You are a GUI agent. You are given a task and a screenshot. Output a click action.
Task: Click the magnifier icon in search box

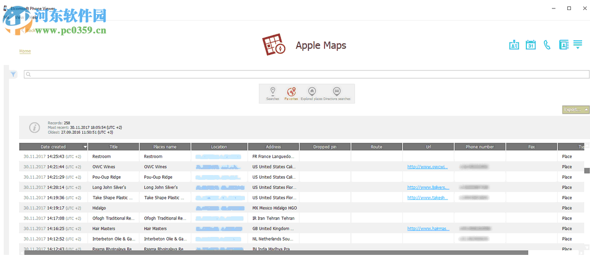pos(28,75)
